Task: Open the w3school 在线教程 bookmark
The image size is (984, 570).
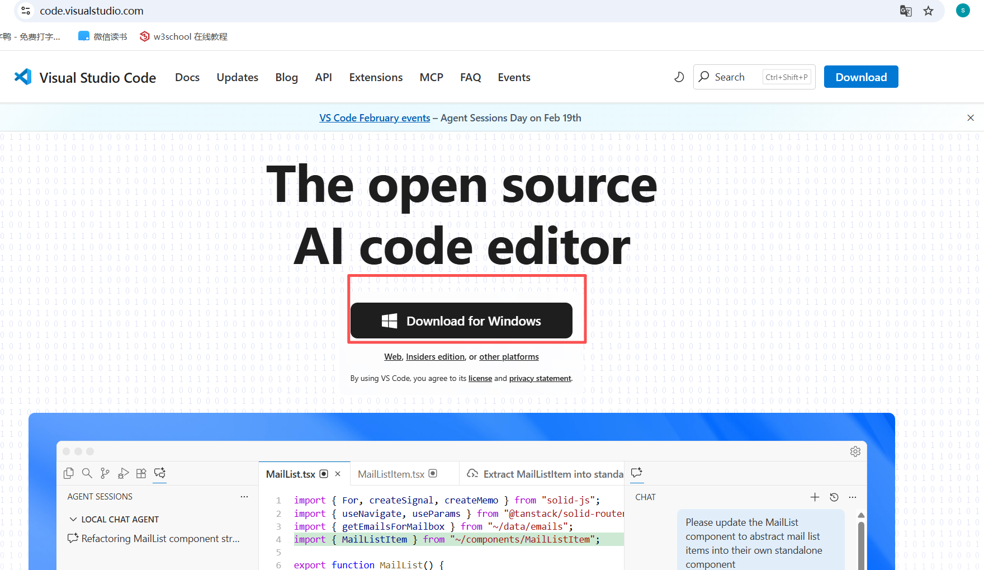Action: 183,36
